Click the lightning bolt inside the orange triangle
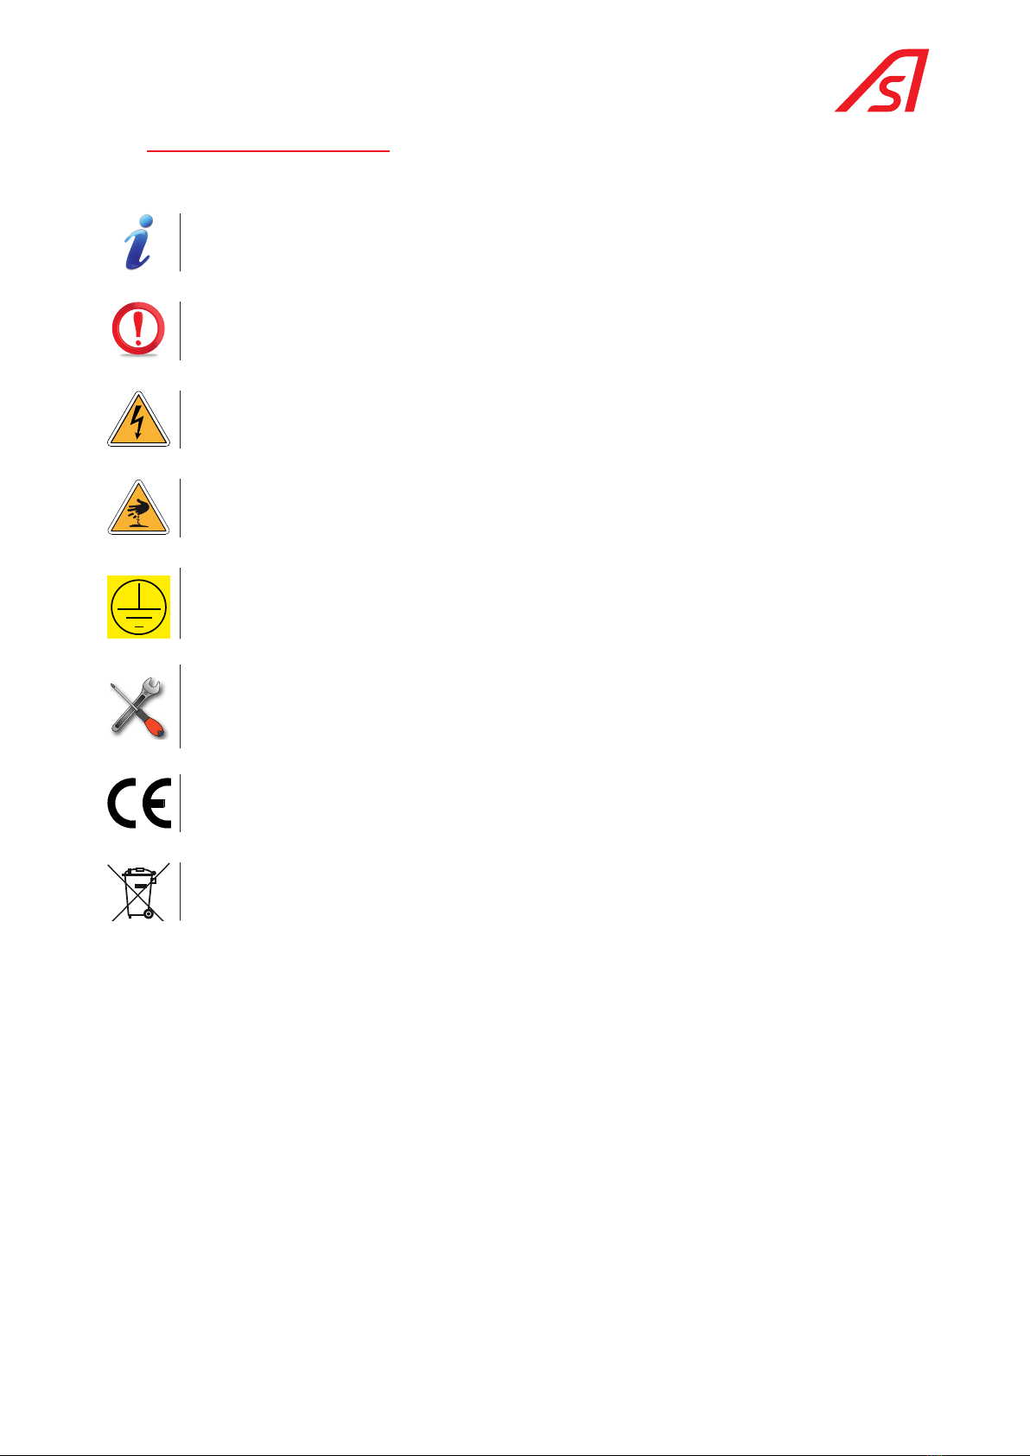Screen dimensions: 1030x1456 tap(138, 424)
